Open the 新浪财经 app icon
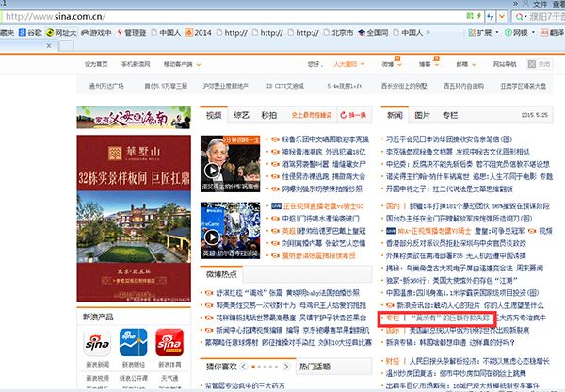This screenshot has height=392, width=565. pos(134,343)
